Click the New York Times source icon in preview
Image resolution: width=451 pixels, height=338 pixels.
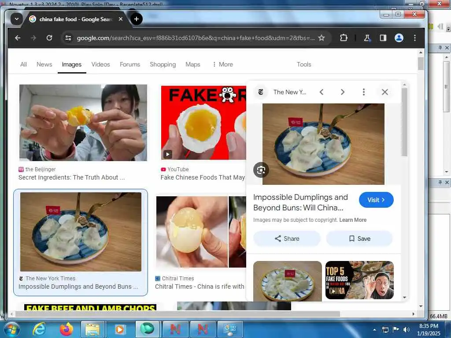[x=261, y=92]
